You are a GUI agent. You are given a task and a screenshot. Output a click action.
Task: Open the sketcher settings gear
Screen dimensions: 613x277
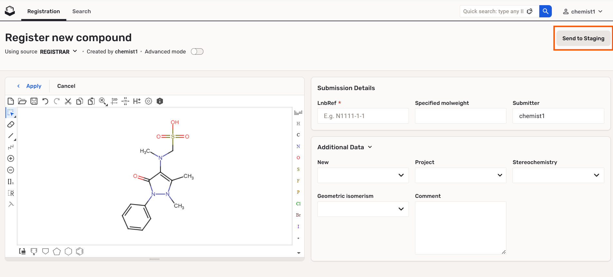click(148, 101)
